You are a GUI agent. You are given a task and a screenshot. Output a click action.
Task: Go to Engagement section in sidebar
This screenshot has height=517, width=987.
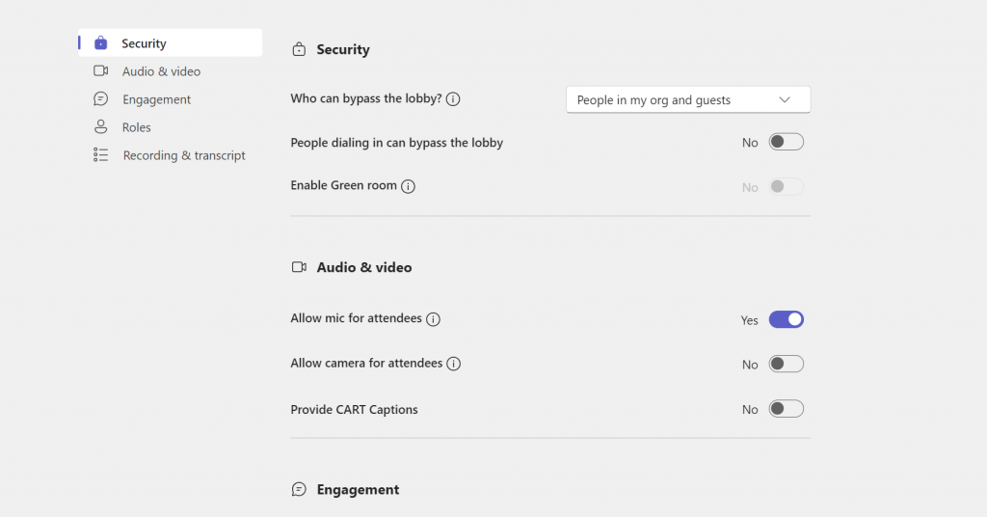click(156, 99)
